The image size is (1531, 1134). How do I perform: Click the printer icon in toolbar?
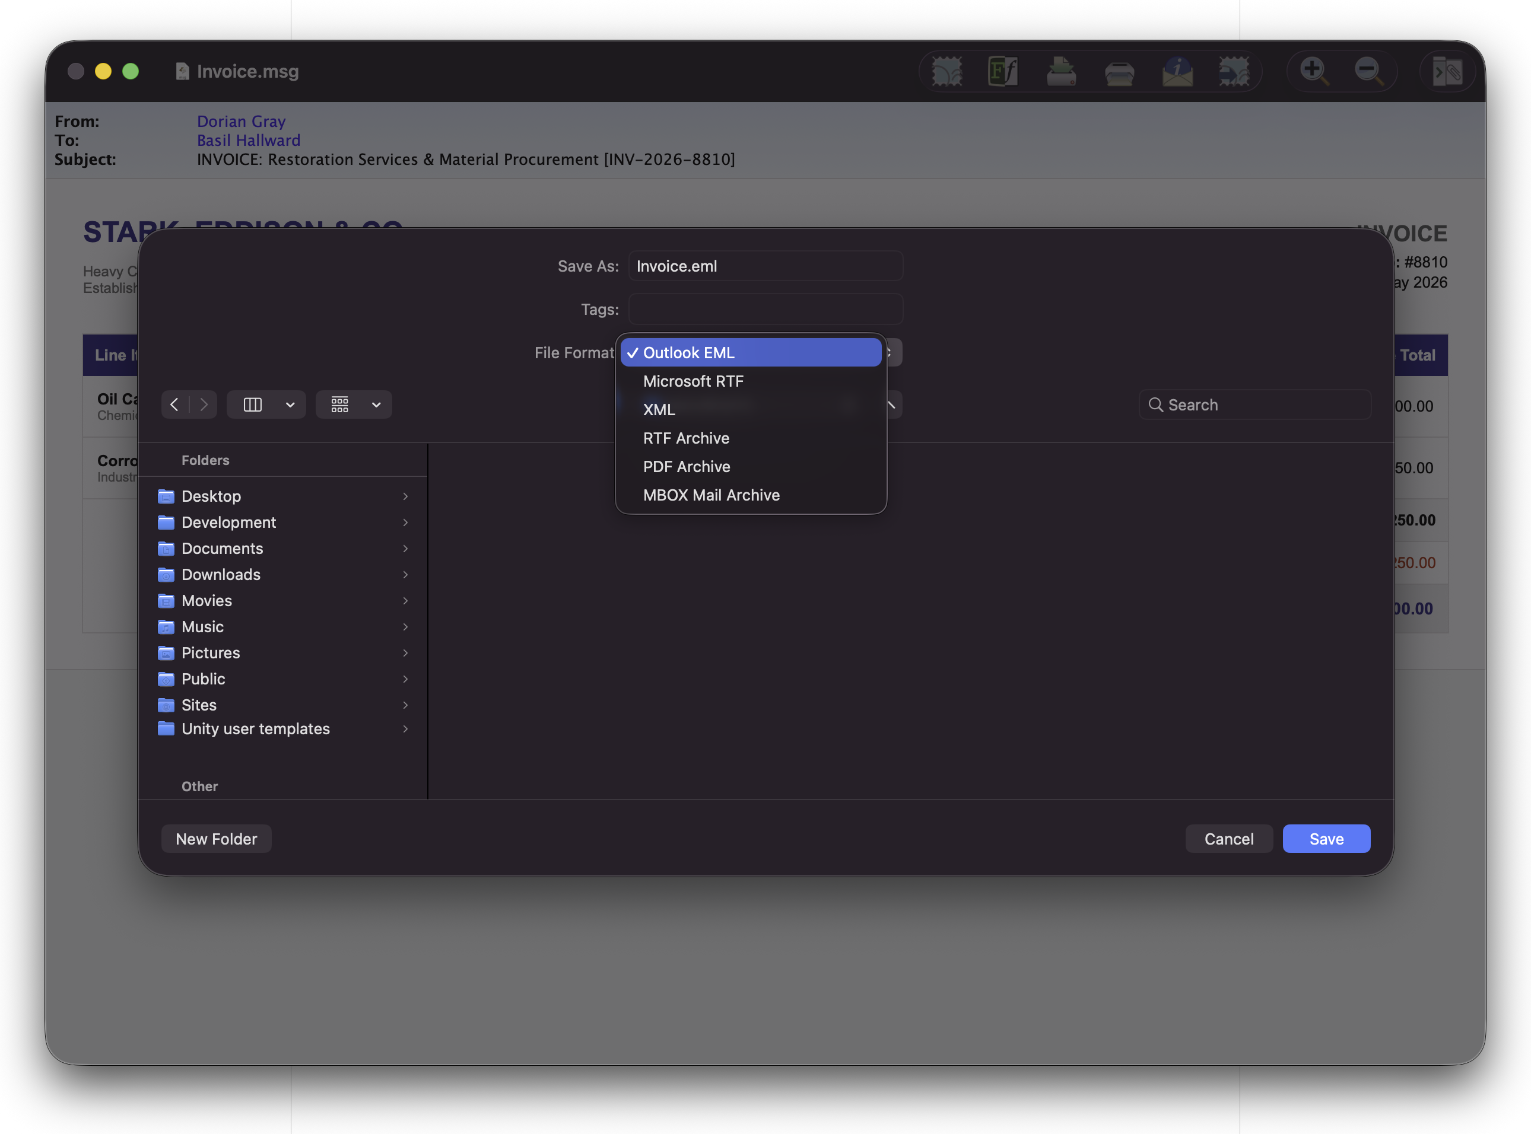point(1119,73)
